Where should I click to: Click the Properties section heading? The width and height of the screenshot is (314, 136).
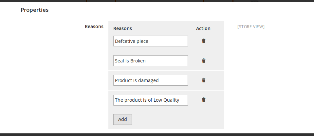coord(35,10)
